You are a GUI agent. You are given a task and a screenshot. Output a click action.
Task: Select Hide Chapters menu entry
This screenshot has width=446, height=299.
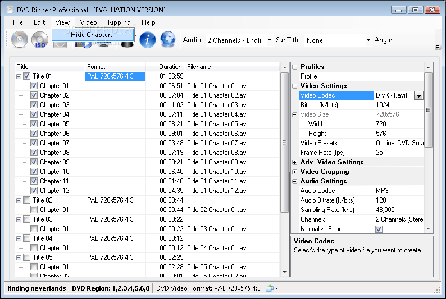click(x=92, y=35)
